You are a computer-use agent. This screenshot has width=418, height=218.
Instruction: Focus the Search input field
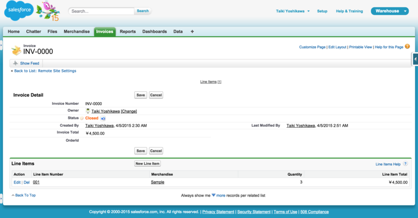point(101,11)
